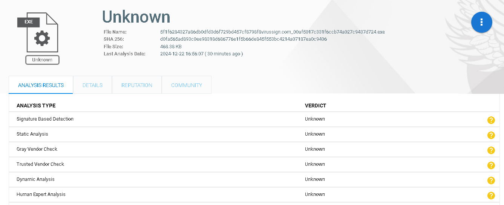This screenshot has height=205, width=504.
Task: Click the Dynamic Analysis row label
Action: (x=35, y=179)
